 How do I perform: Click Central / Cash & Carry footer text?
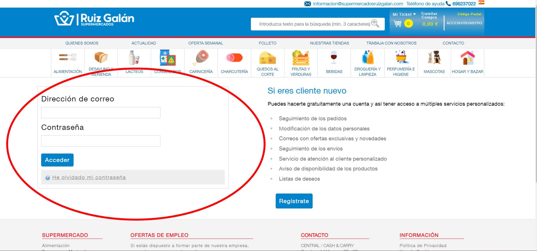[327, 246]
